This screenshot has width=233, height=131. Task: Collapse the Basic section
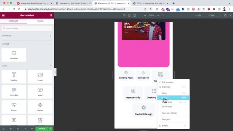(51, 66)
